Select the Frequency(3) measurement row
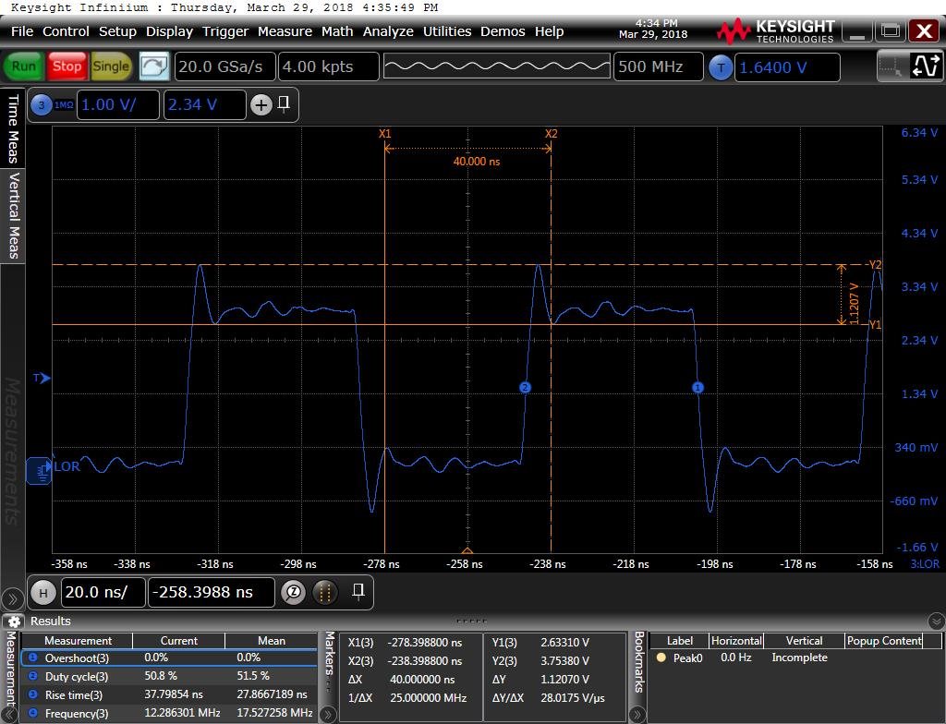946x724 pixels. (170, 713)
